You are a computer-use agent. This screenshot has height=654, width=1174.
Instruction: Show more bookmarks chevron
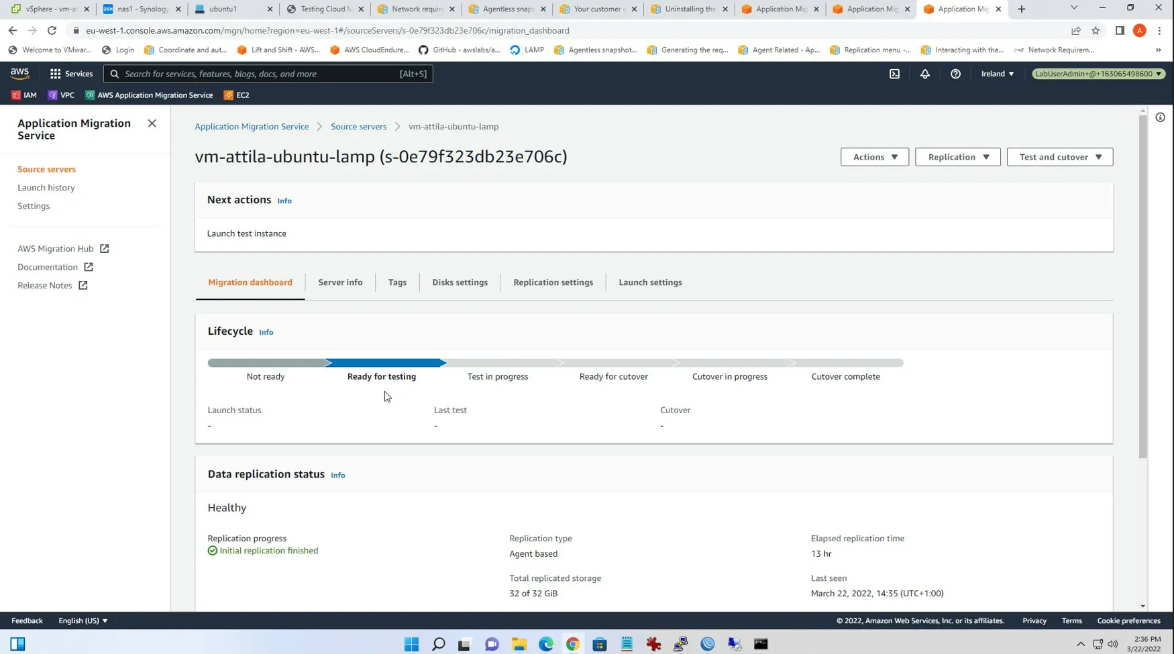point(1159,50)
